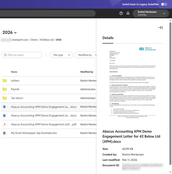This screenshot has width=172, height=174.
Task: Collapse the Details panel with the arrow icon
Action: pyautogui.click(x=160, y=28)
